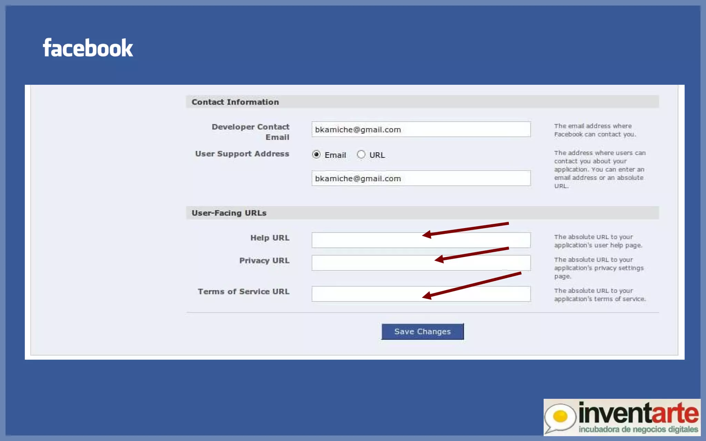Focus the Help URL input field
This screenshot has width=706, height=441.
[x=365, y=240]
